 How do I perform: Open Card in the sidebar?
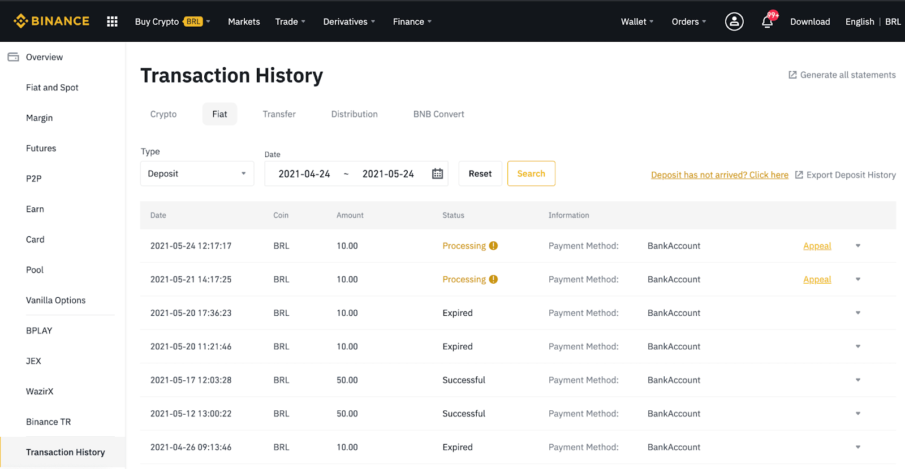point(35,240)
